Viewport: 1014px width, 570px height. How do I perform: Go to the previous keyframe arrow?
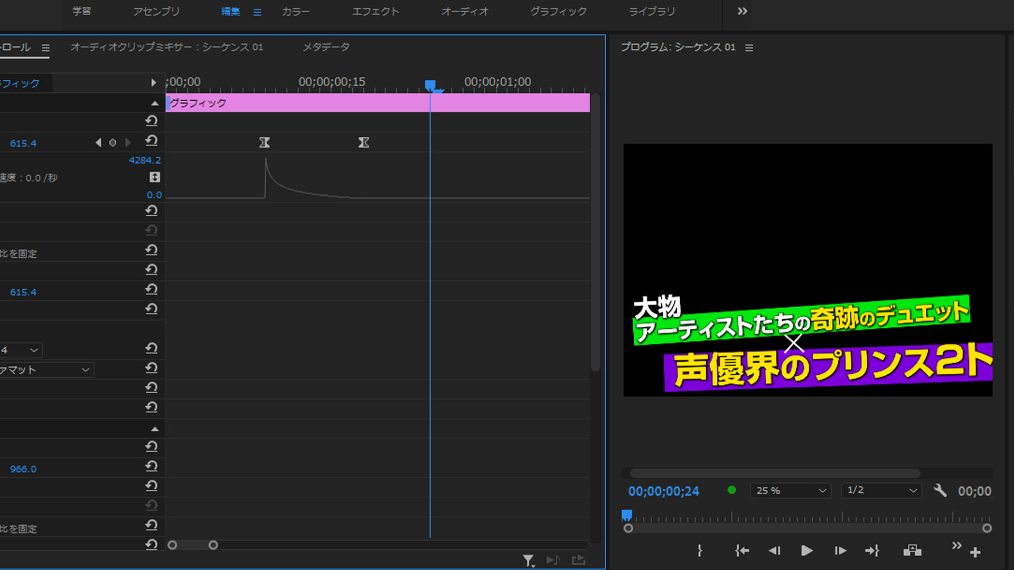point(98,142)
